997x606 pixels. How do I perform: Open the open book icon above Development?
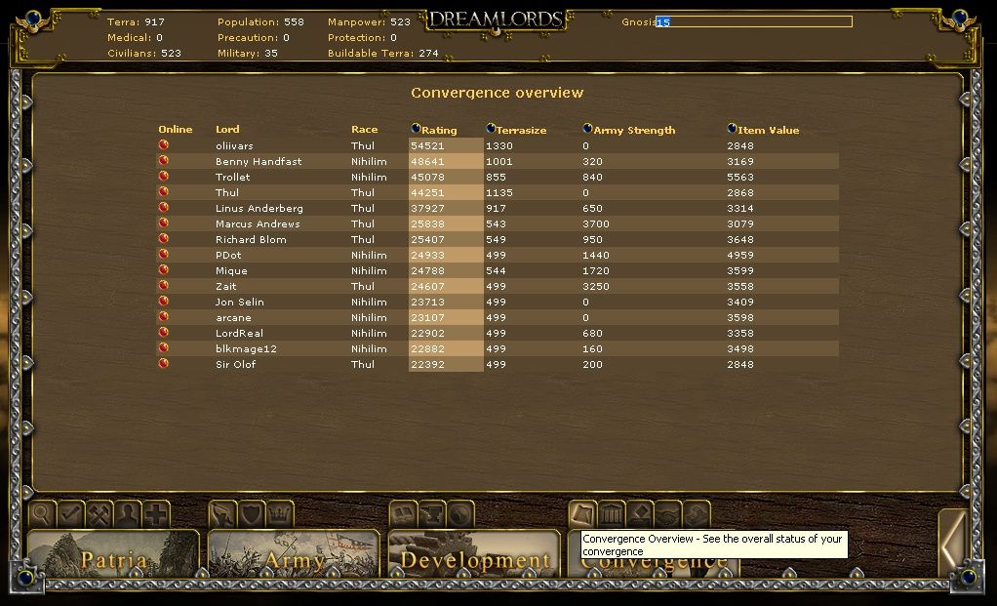click(x=403, y=514)
